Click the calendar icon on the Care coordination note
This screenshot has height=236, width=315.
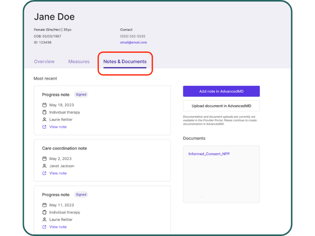(x=44, y=159)
